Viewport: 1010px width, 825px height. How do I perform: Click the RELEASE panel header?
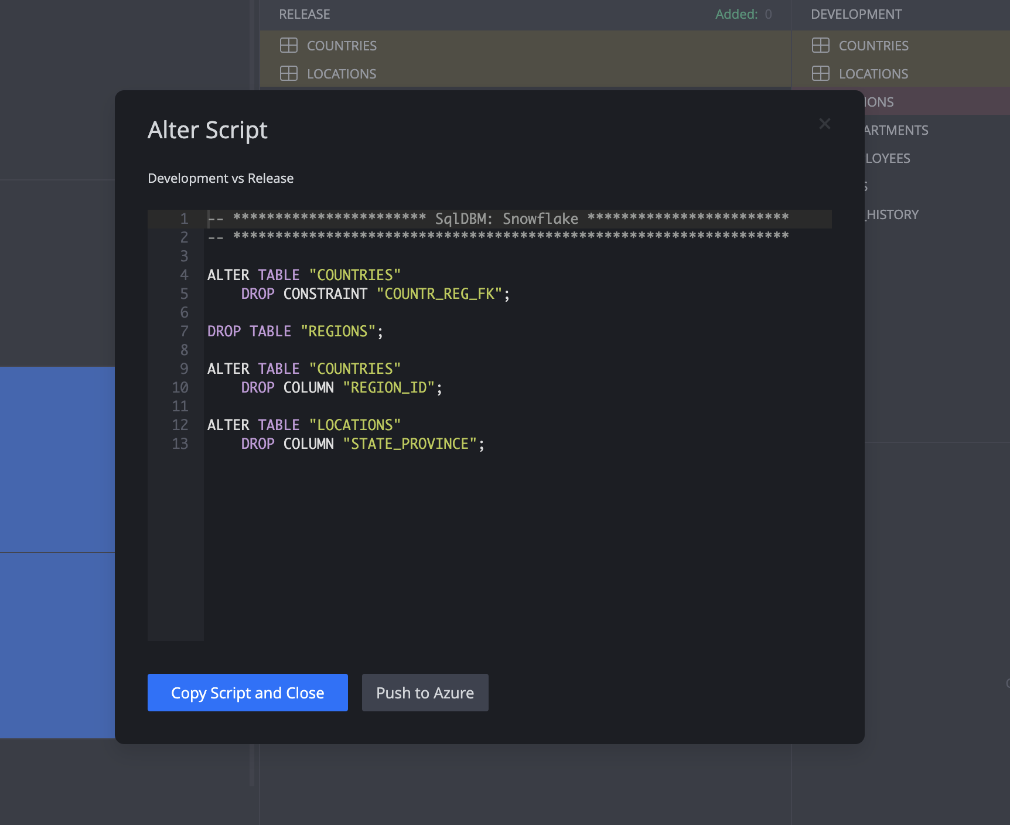click(x=304, y=14)
